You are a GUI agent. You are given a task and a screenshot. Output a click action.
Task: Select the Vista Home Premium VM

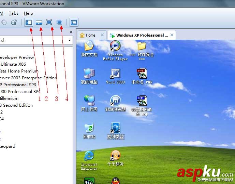[19, 71]
